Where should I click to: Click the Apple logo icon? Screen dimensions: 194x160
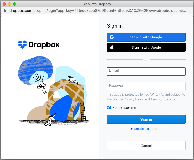(x=112, y=47)
